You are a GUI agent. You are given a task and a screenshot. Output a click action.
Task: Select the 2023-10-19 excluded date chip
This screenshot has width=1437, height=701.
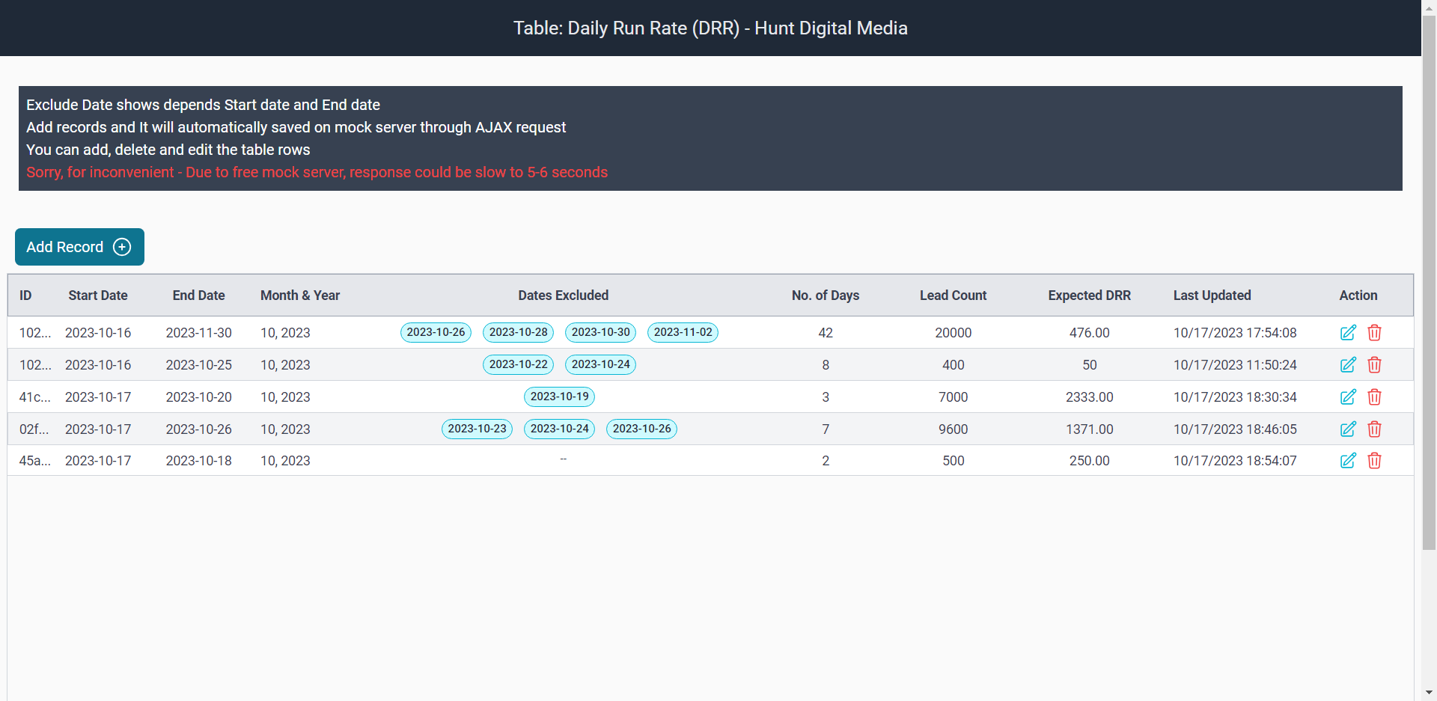pyautogui.click(x=559, y=397)
